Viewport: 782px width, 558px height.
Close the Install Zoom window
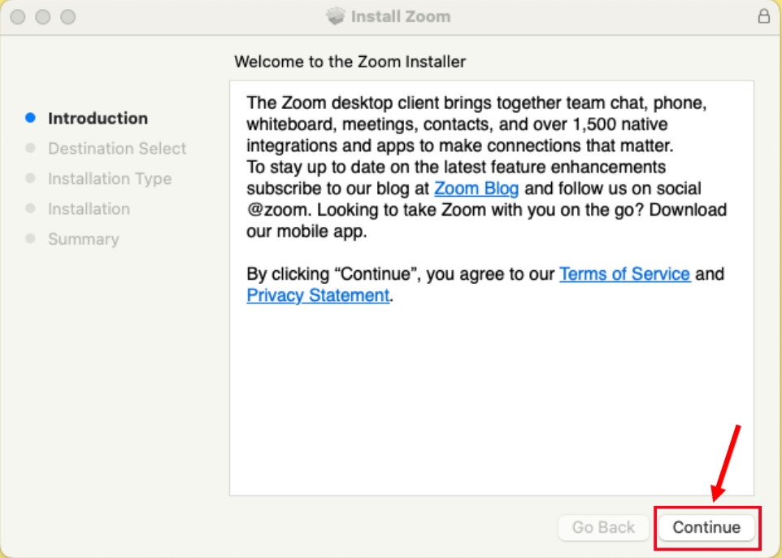pos(18,16)
